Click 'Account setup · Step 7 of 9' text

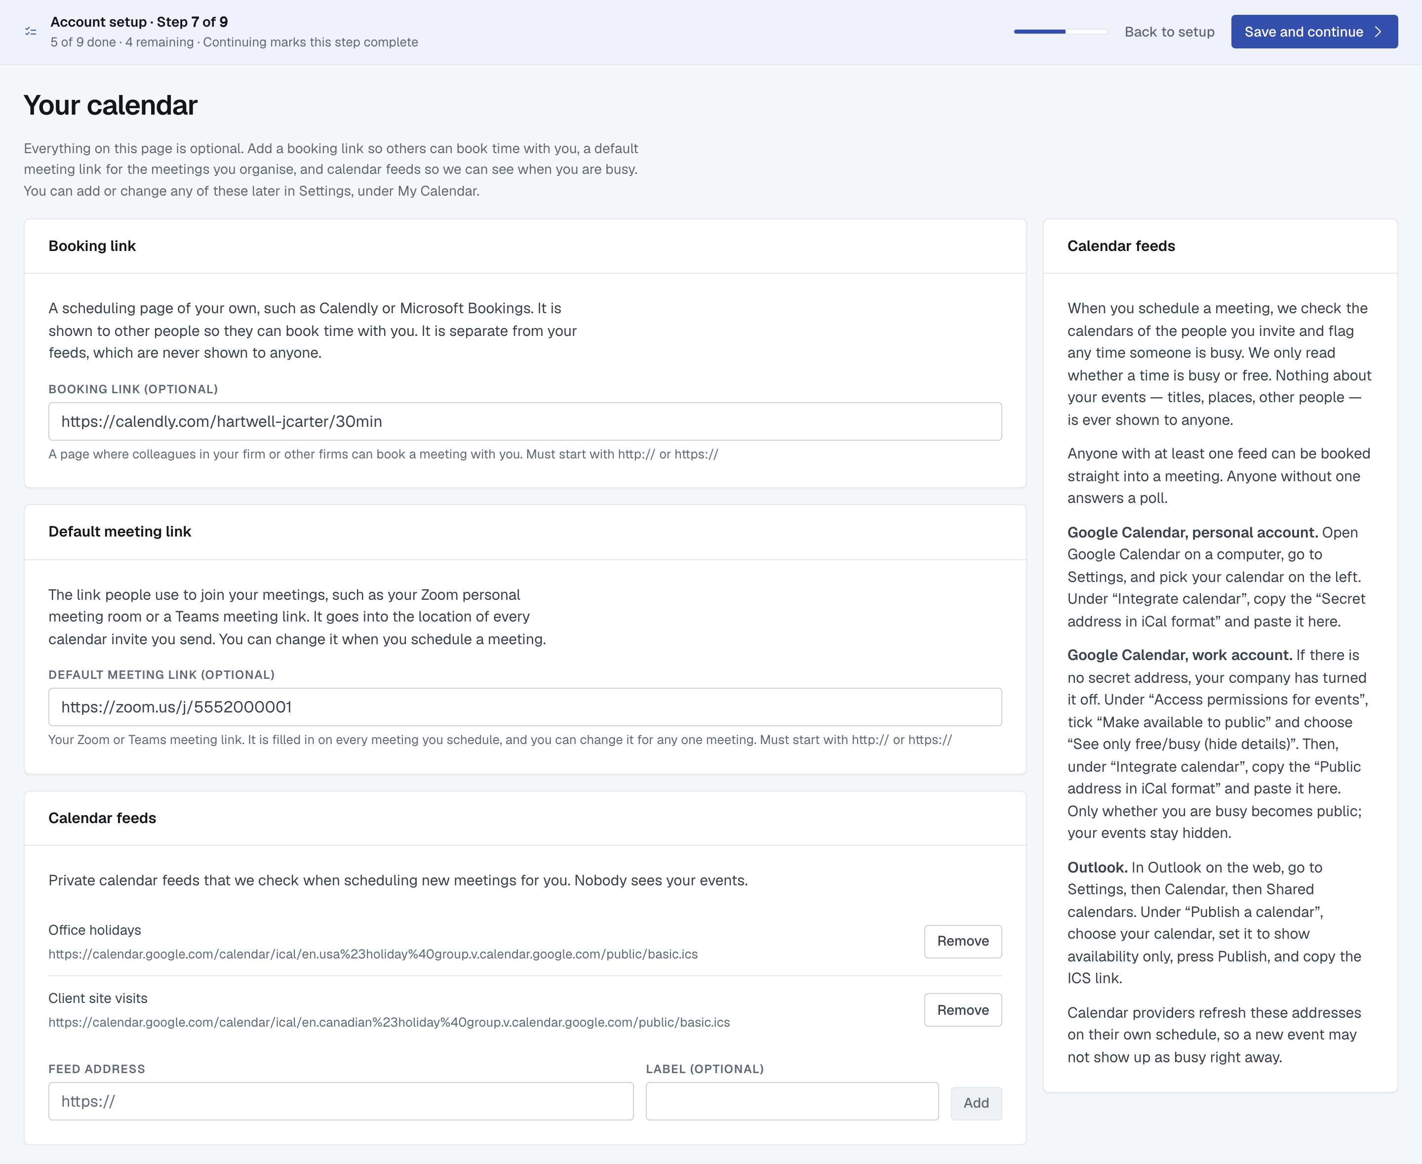tap(139, 22)
